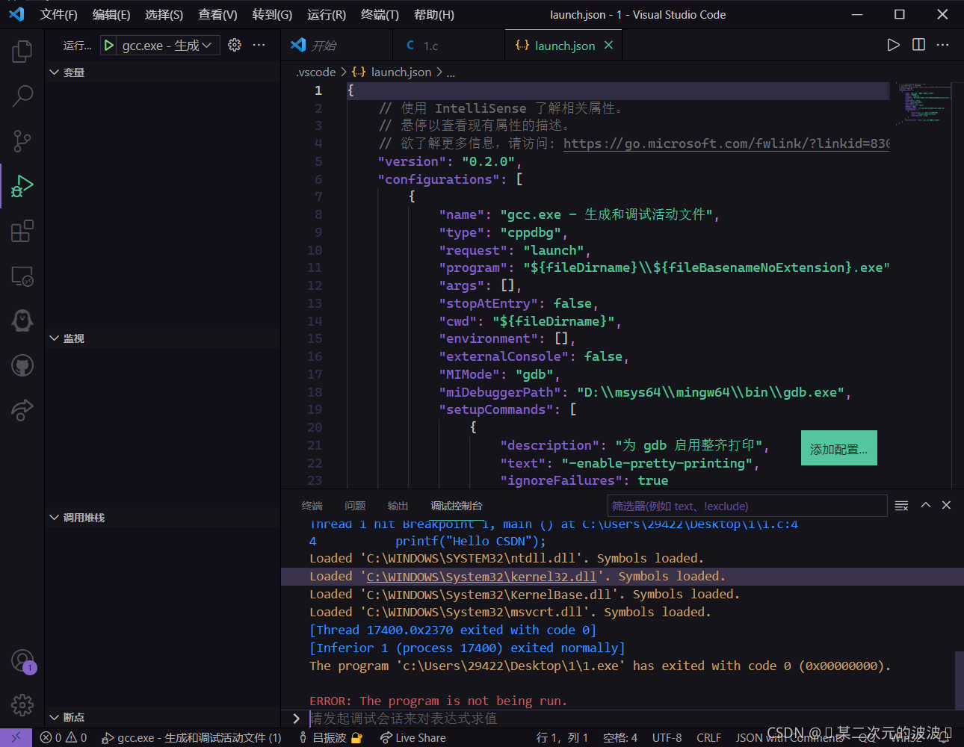Close the bottom panel
This screenshot has height=747, width=964.
[946, 506]
